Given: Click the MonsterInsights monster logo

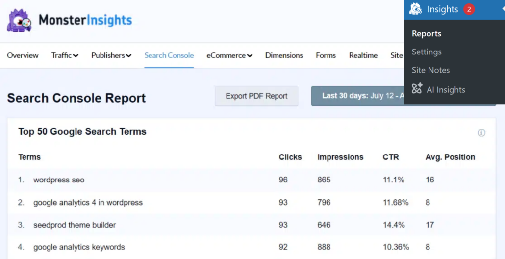Looking at the screenshot, I should (19, 20).
